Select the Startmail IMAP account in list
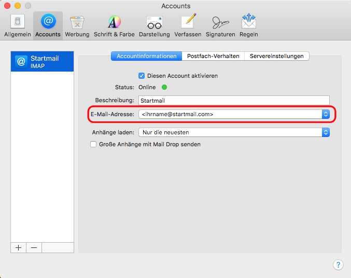 click(42, 62)
